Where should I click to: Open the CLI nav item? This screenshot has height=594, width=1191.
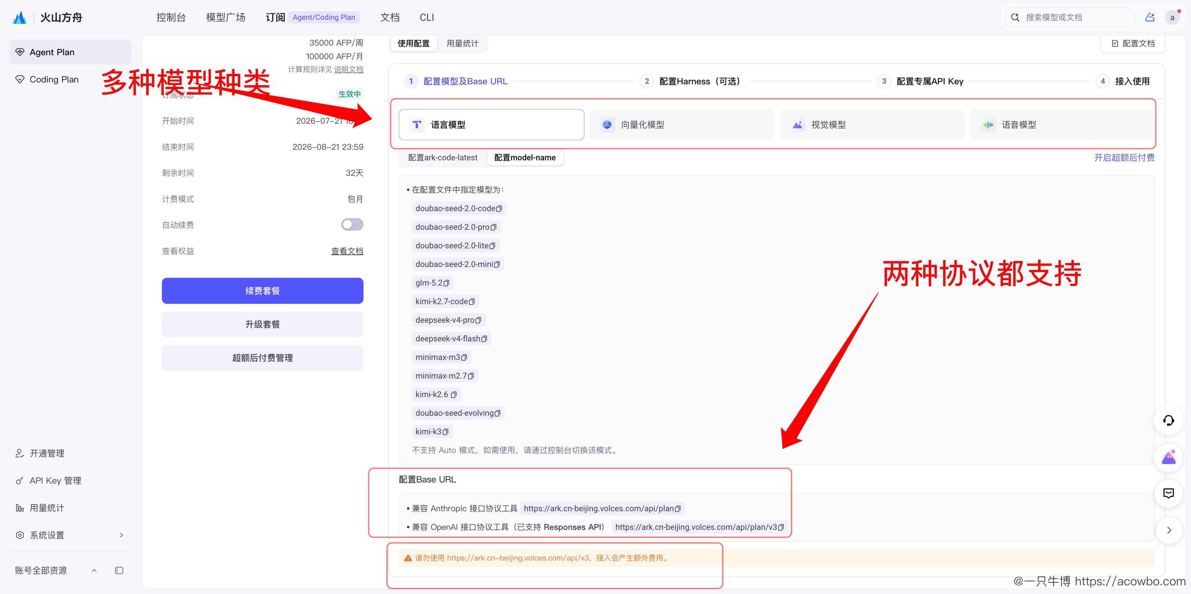pyautogui.click(x=427, y=18)
